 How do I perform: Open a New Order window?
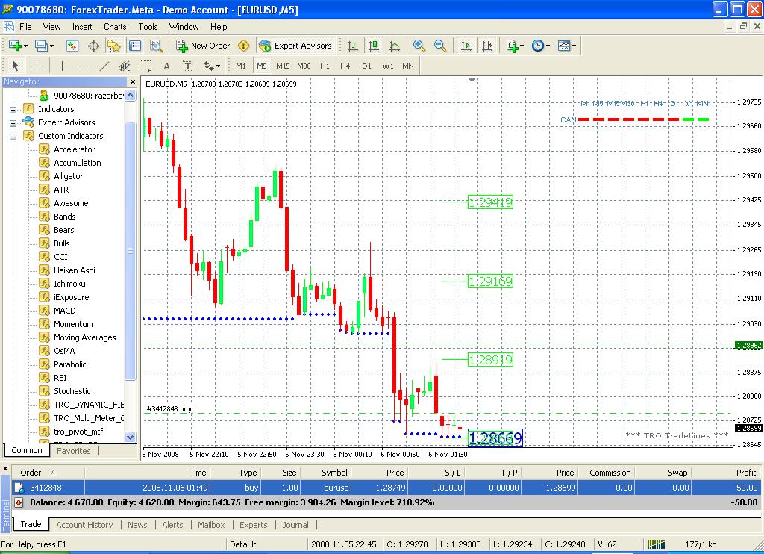202,46
